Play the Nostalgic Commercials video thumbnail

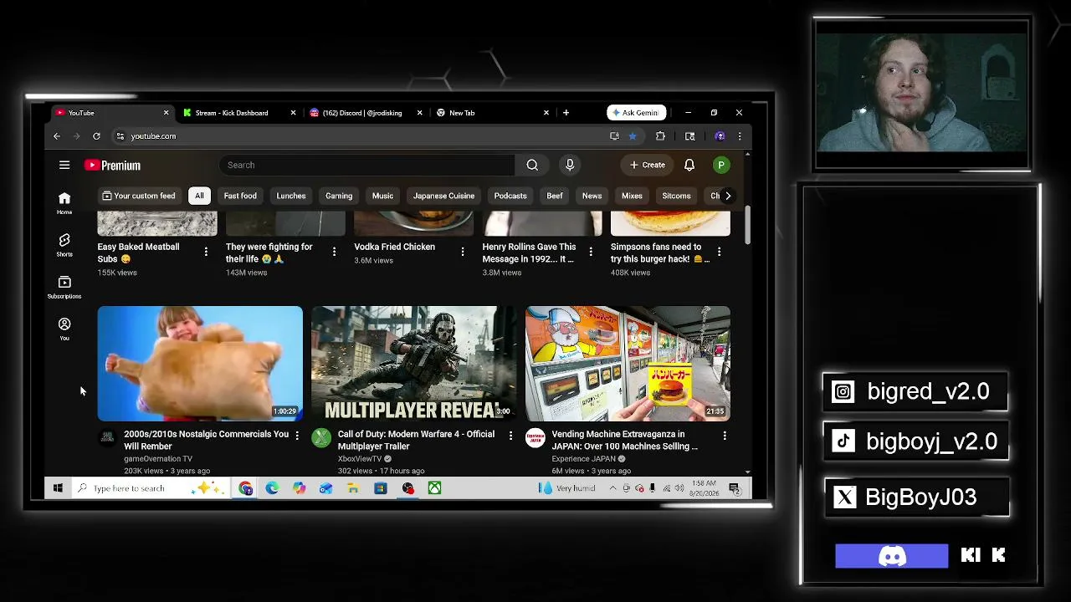pyautogui.click(x=200, y=363)
